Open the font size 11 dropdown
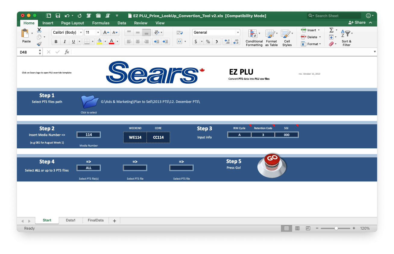 click(x=98, y=33)
